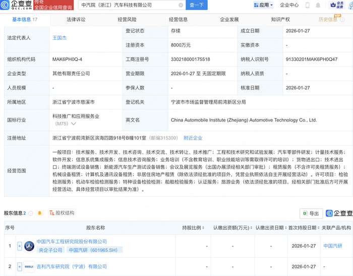Click 中国汽车工程研究院 company logo
The image size is (353, 276).
(30, 246)
